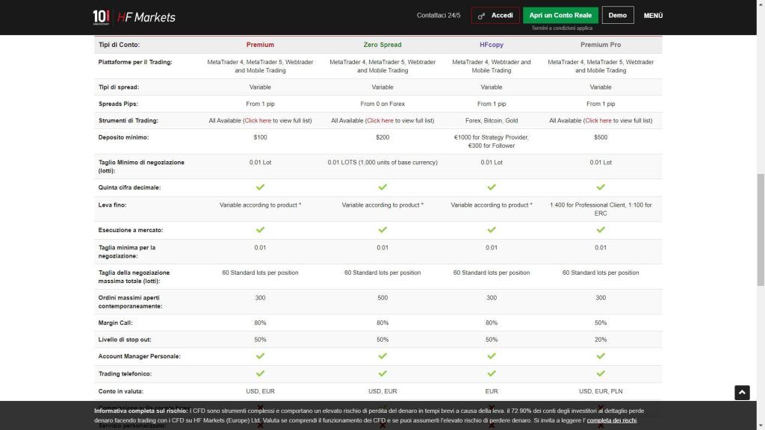Select the Zero Spread column header
This screenshot has width=765, height=430.
[x=382, y=45]
